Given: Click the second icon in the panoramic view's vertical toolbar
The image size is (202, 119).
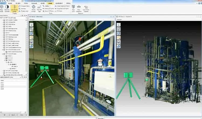Looking at the screenshot, I should (32, 29).
